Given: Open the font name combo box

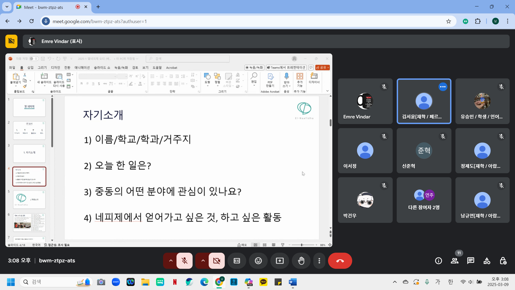Looking at the screenshot, I should click(98, 77).
